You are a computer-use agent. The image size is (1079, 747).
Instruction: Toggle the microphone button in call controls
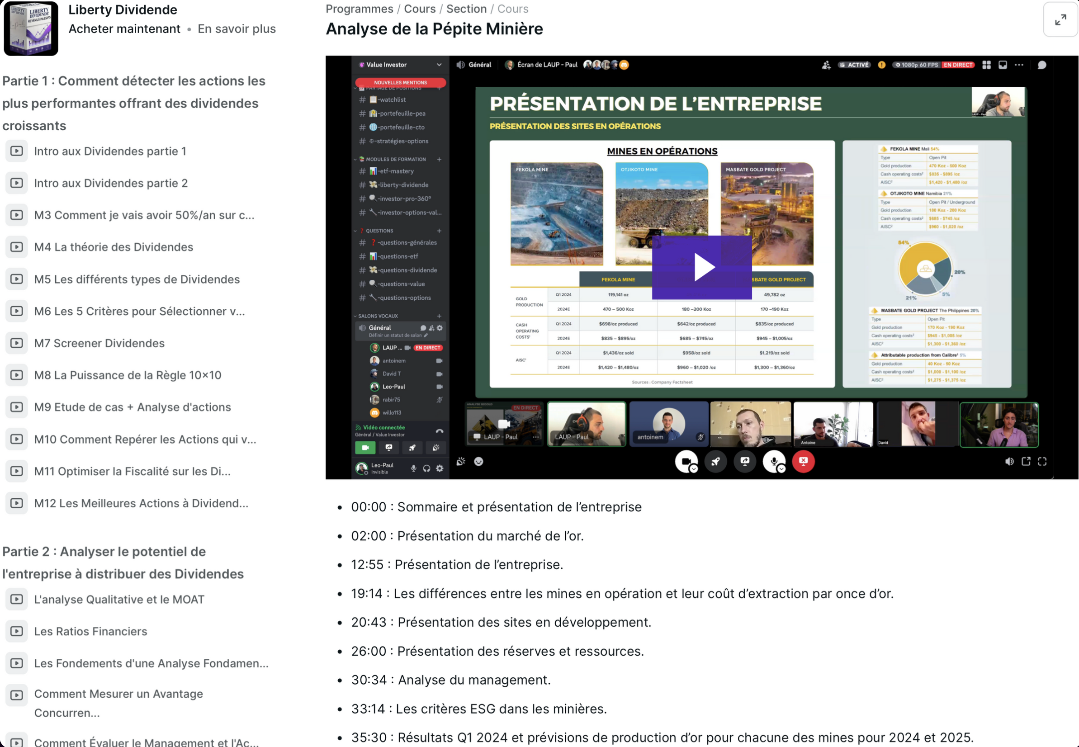click(x=773, y=462)
